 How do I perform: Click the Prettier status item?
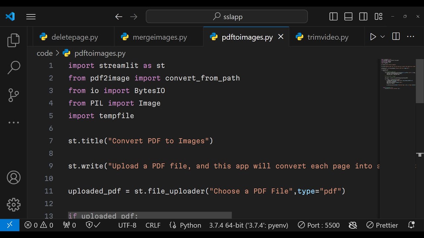point(382,225)
